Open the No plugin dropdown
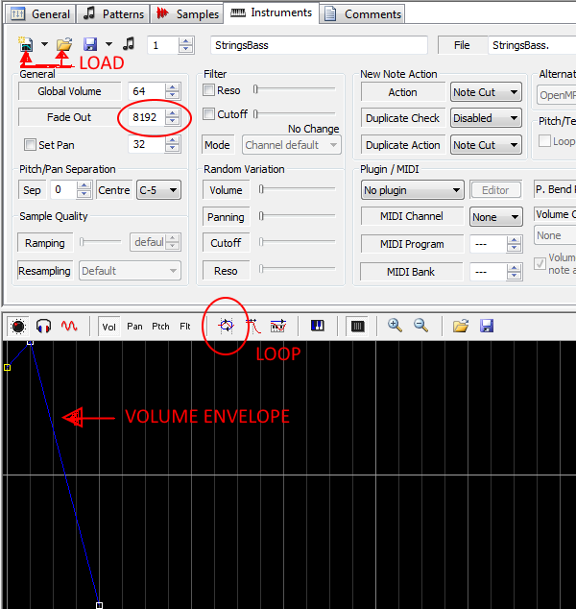The height and width of the screenshot is (609, 576). point(412,190)
